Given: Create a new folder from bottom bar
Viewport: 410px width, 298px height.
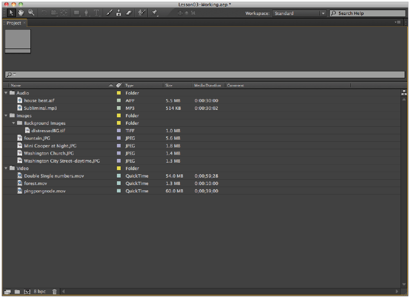Looking at the screenshot, I should (x=17, y=292).
